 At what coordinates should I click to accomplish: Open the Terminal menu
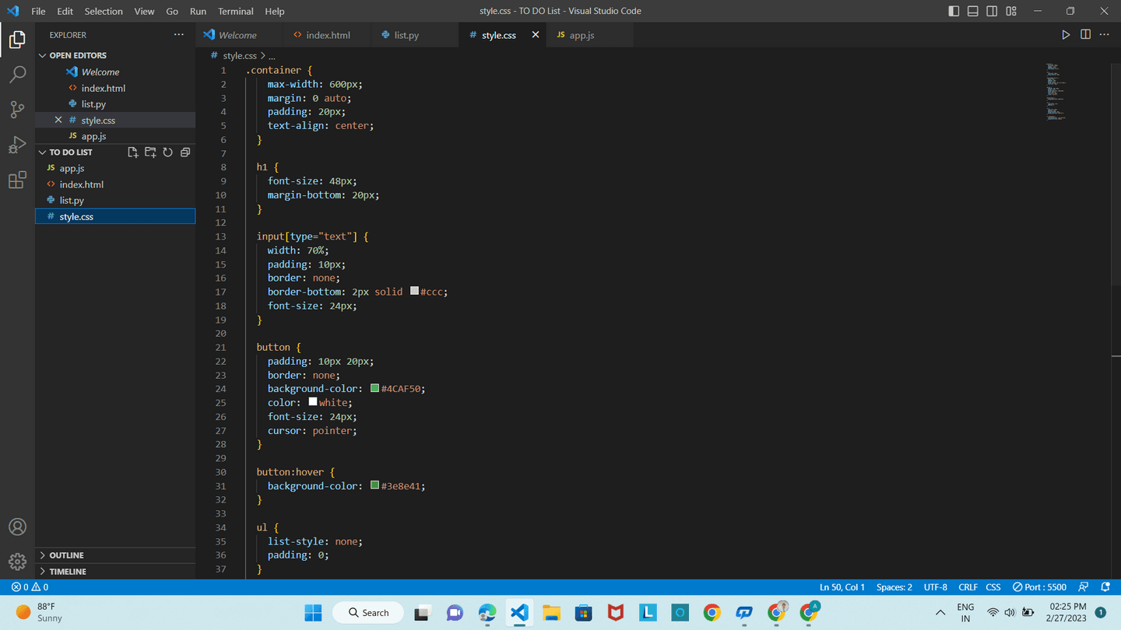click(236, 11)
